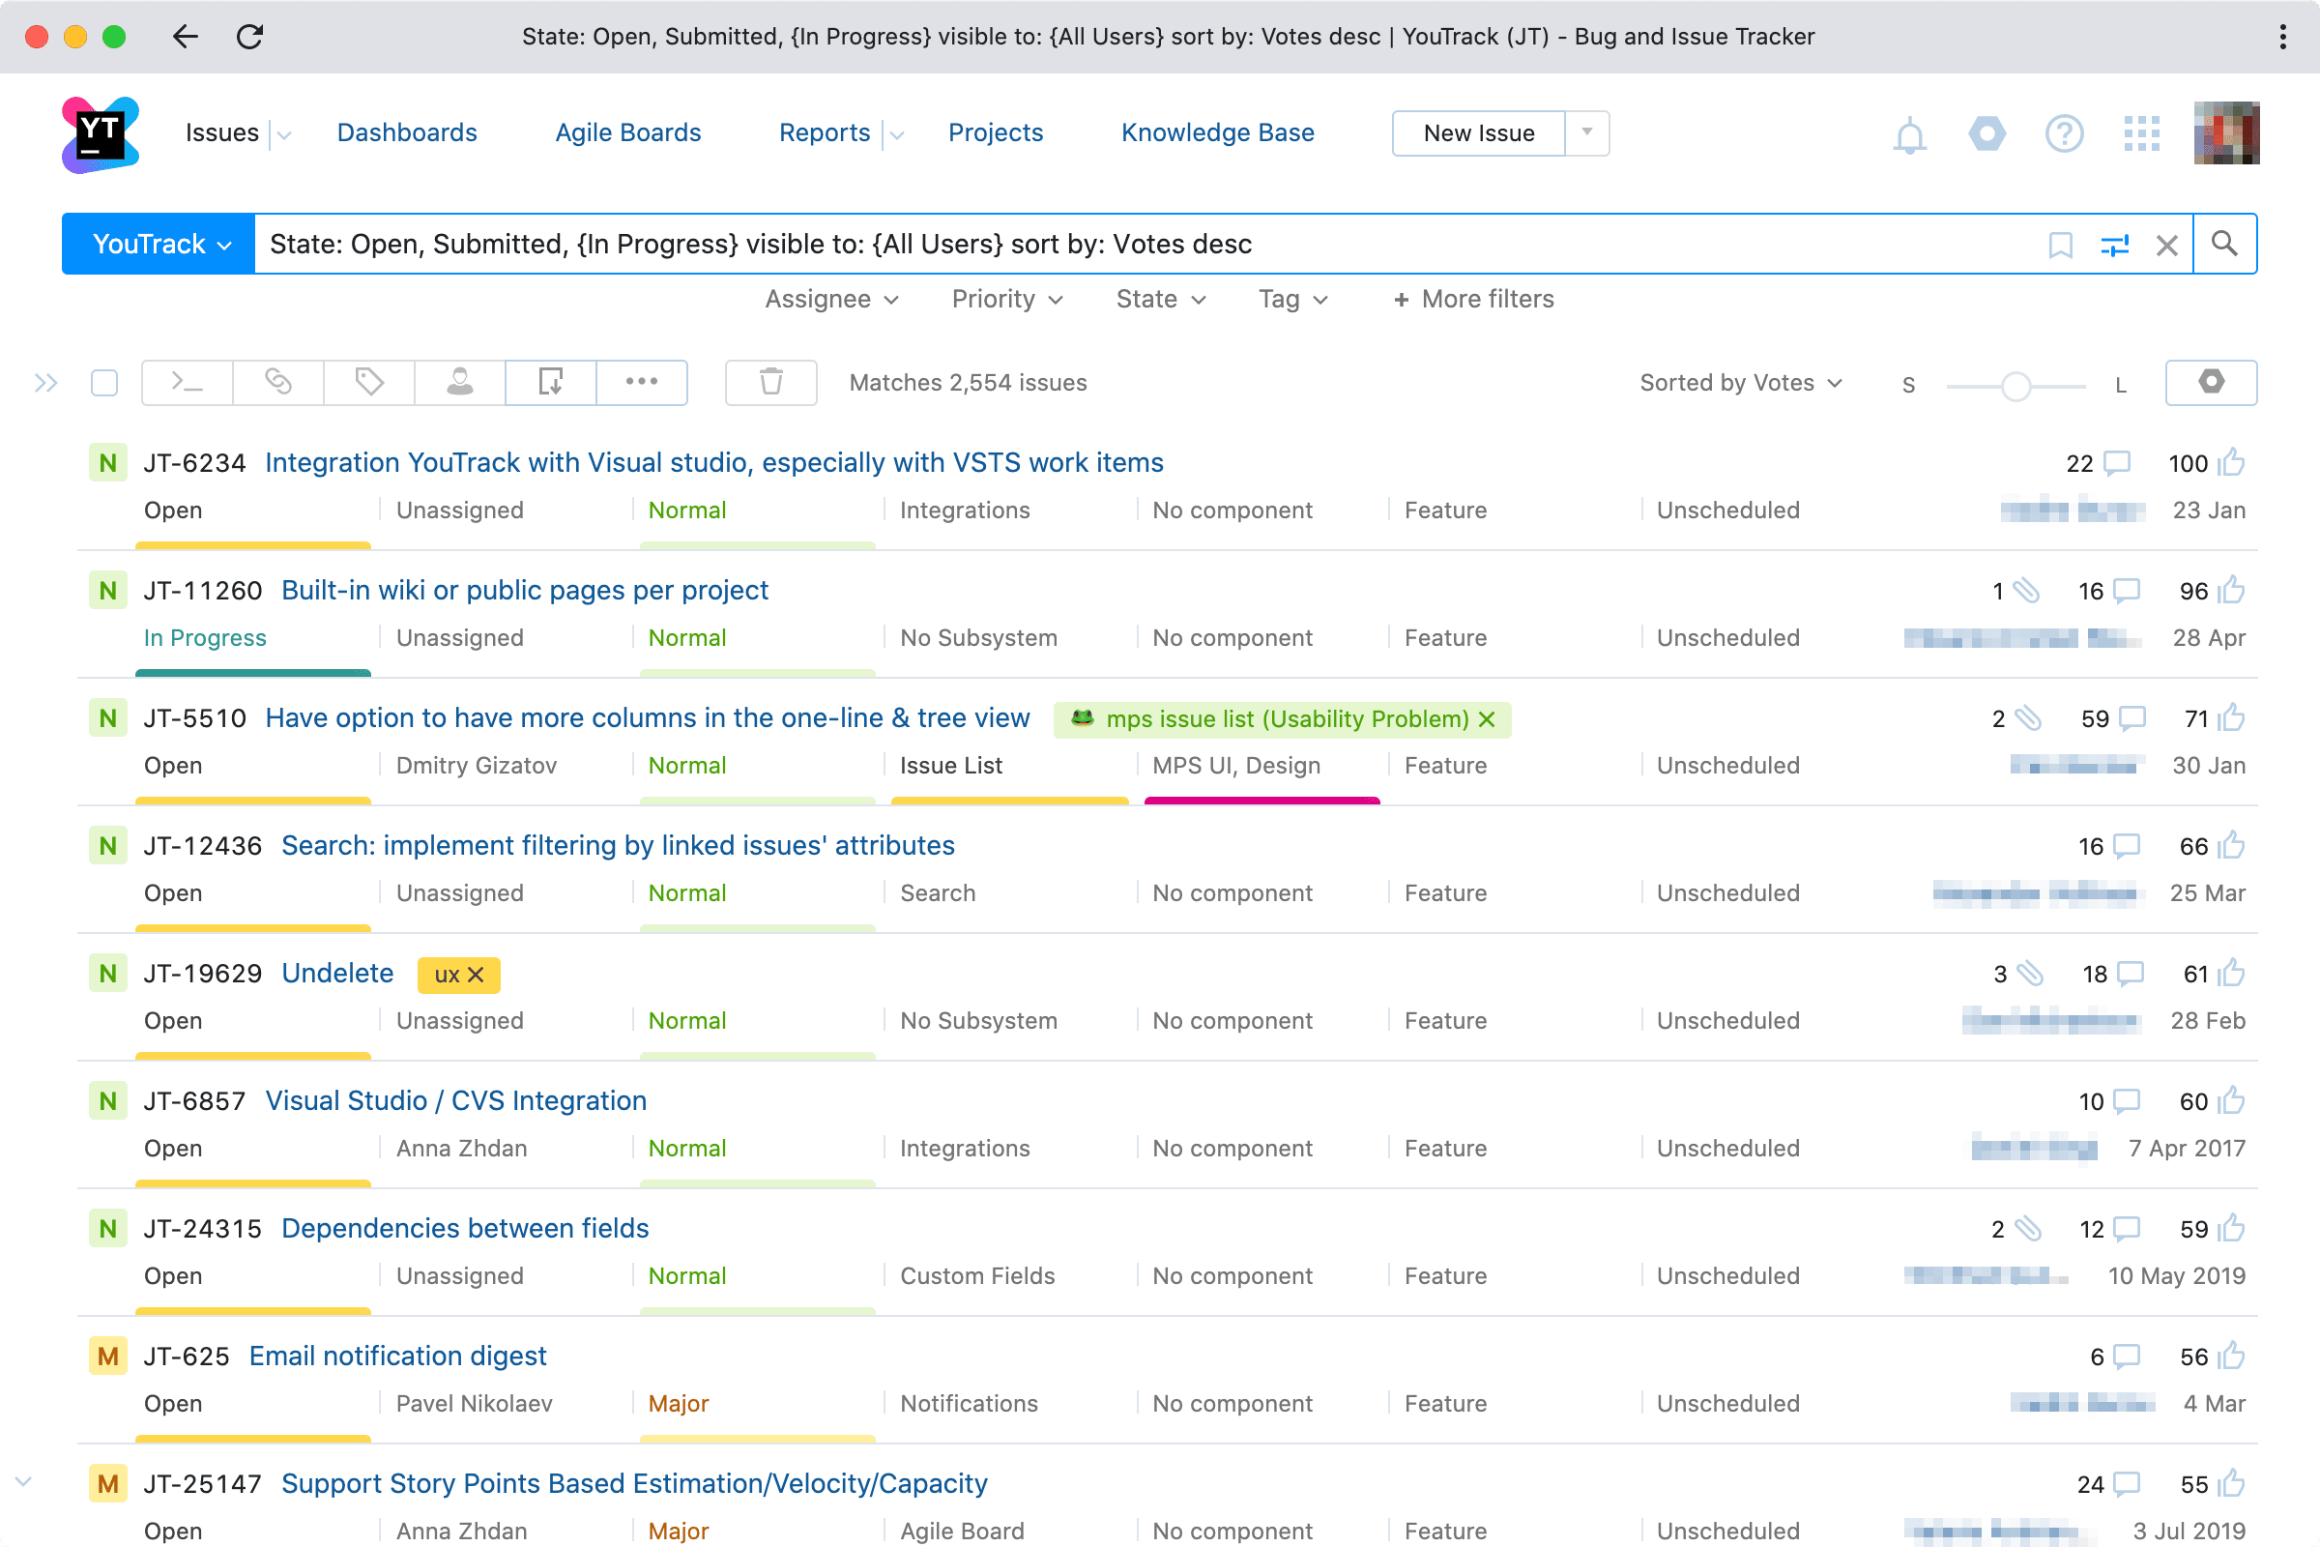The width and height of the screenshot is (2320, 1547).
Task: Click the New Issue button
Action: [1478, 132]
